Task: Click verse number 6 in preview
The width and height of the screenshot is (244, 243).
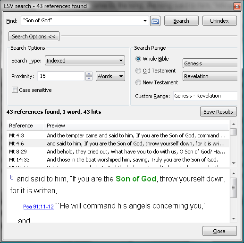Action: click(x=12, y=177)
